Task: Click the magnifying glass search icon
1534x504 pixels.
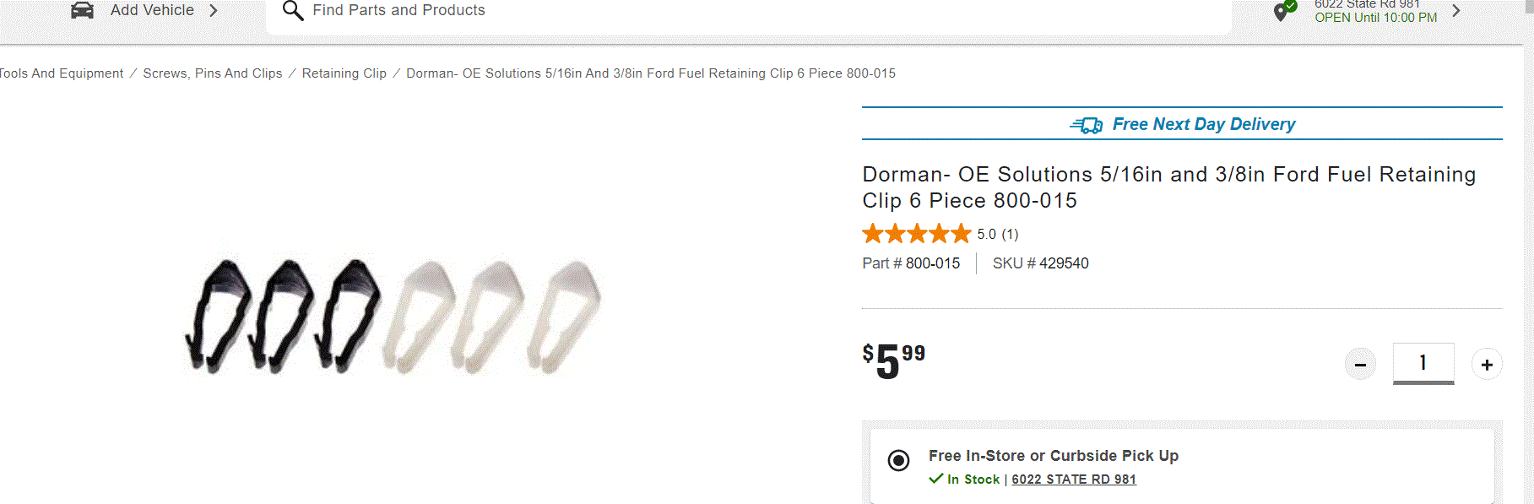Action: point(292,11)
